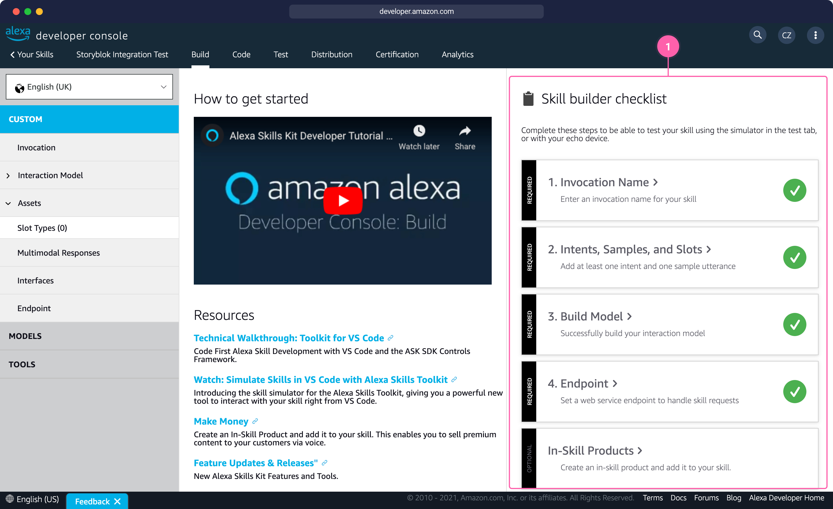Click the green checkmark for Endpoint

click(795, 391)
